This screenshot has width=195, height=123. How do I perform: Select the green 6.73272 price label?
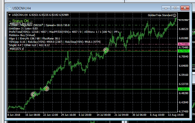click(184, 51)
